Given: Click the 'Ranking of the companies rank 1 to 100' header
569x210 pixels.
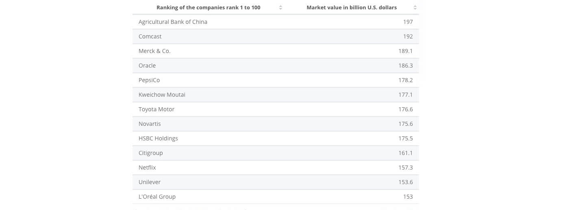Looking at the screenshot, I should [x=208, y=7].
